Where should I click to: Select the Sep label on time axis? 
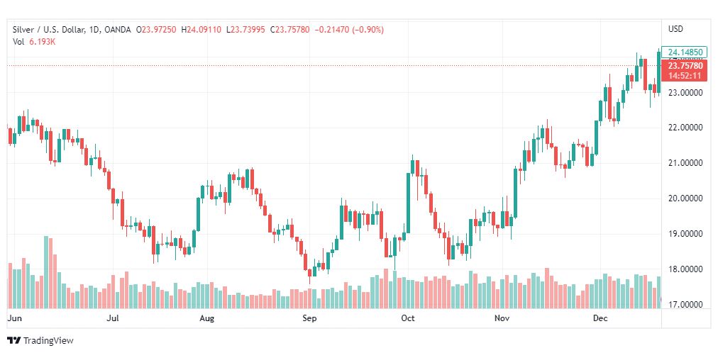pos(309,318)
